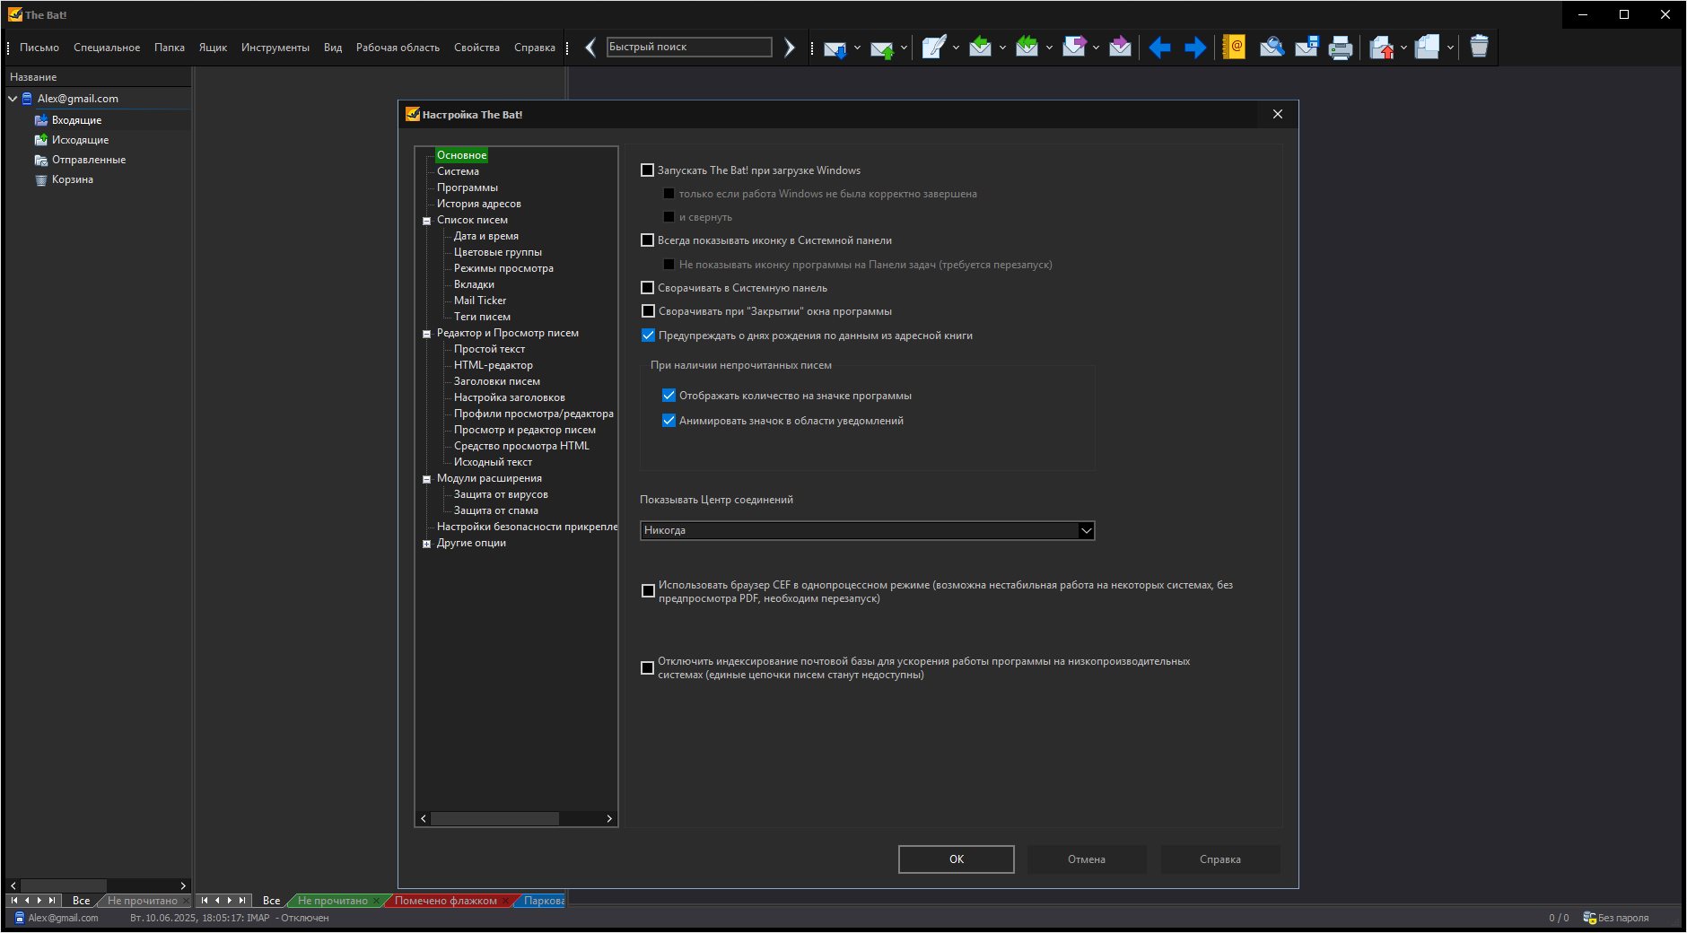
Task: Enable launching The Bat! at Windows startup
Action: click(x=647, y=170)
